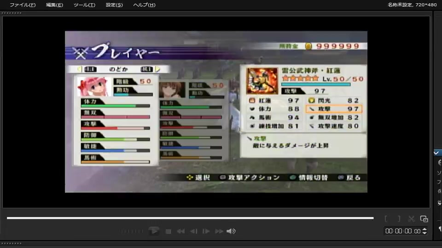This screenshot has height=248, width=442.
Task: Click the scissors split clip icon
Action: [x=411, y=219]
